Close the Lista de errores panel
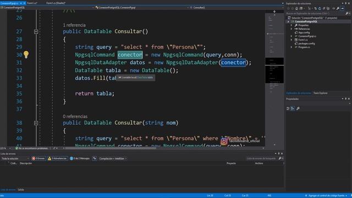Image resolution: width=352 pixels, height=198 pixels. click(x=282, y=154)
